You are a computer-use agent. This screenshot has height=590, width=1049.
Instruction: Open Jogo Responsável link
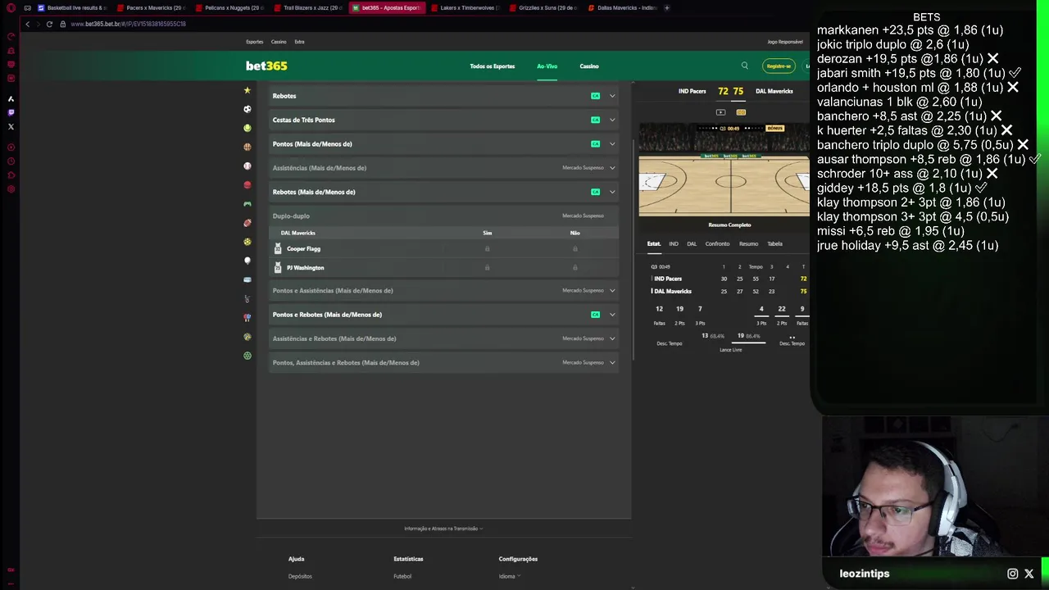[785, 42]
